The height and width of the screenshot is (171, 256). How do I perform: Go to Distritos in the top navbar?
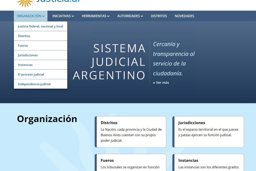[159, 16]
